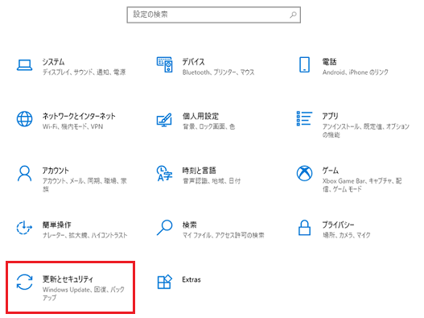
Task: Open the プライバシー title
Action: (x=338, y=225)
